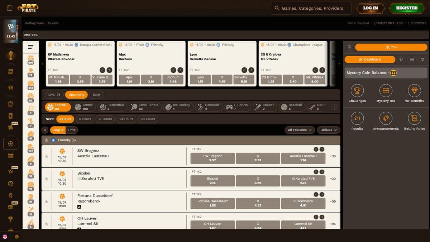The width and height of the screenshot is (430, 242).
Task: Sort matches by Time
Action: [x=72, y=130]
